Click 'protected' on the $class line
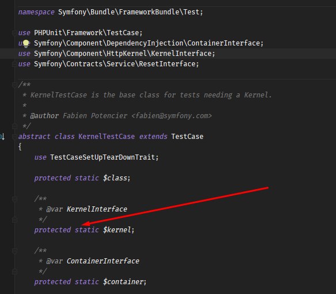 [52, 178]
